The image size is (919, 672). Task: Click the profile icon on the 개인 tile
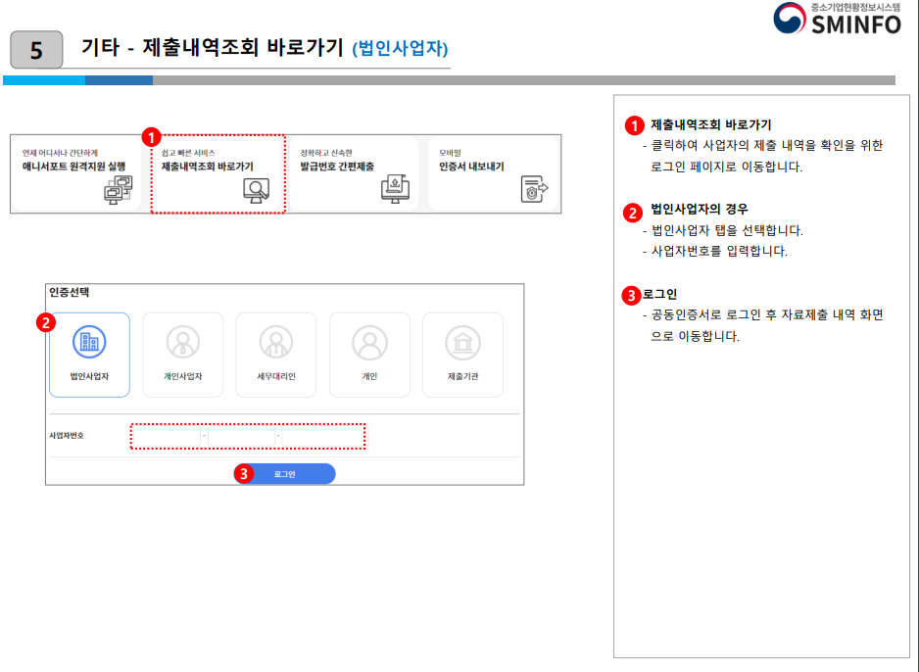click(x=368, y=344)
